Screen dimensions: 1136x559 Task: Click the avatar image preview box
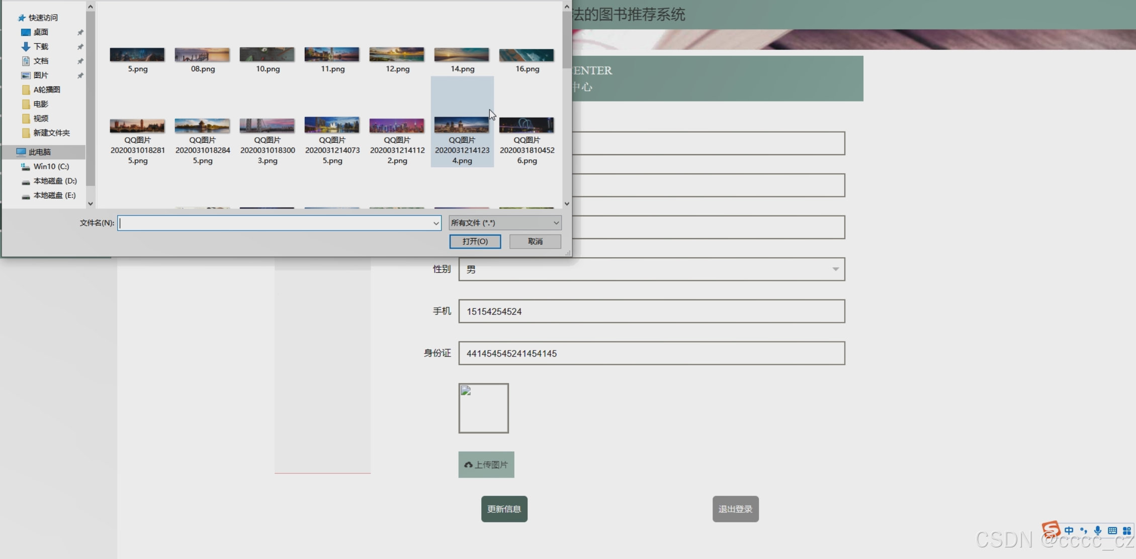tap(483, 408)
